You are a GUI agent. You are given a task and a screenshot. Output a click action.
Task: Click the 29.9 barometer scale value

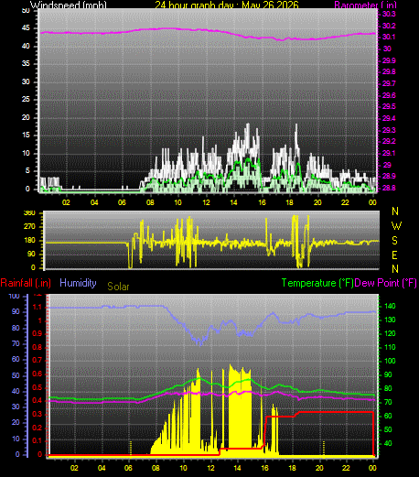[389, 60]
